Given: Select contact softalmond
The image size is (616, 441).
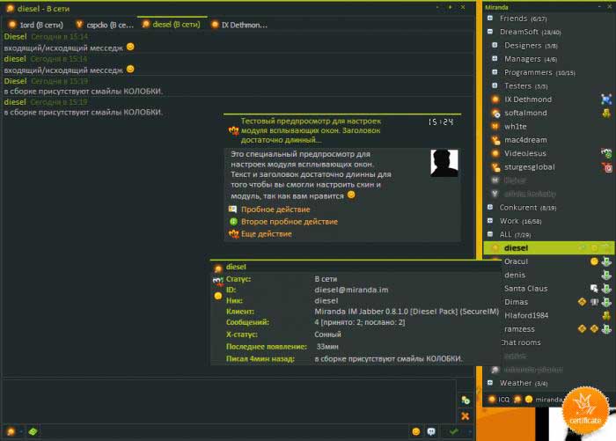Looking at the screenshot, I should [525, 113].
